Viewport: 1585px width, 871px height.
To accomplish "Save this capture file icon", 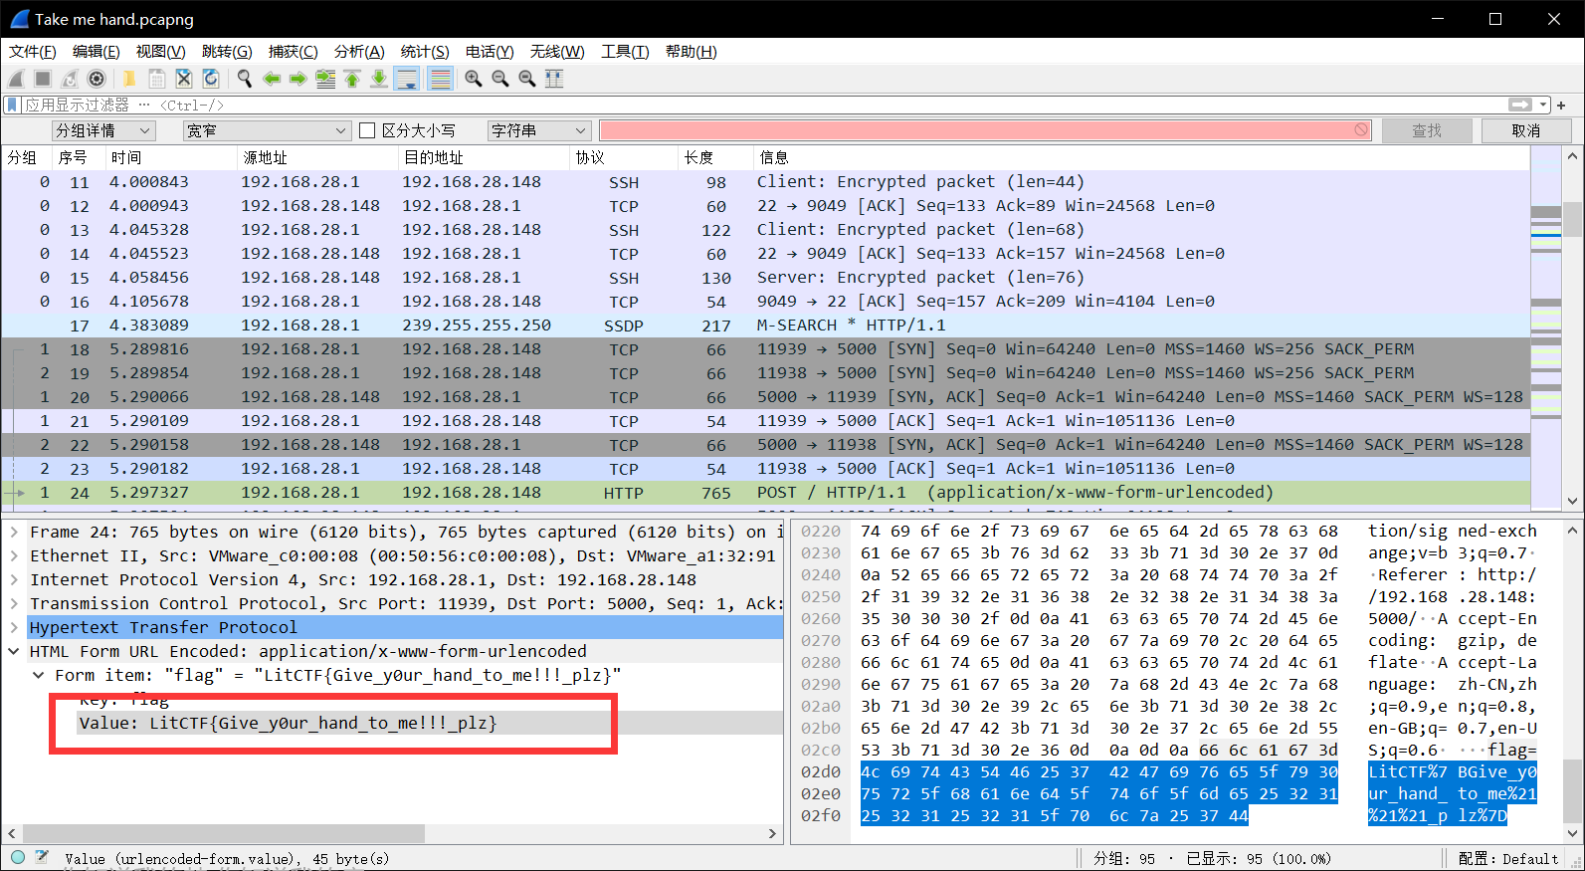I will point(156,79).
